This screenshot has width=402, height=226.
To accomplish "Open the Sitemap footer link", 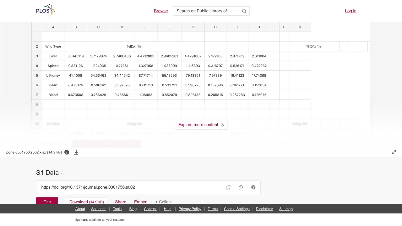I will point(286,209).
